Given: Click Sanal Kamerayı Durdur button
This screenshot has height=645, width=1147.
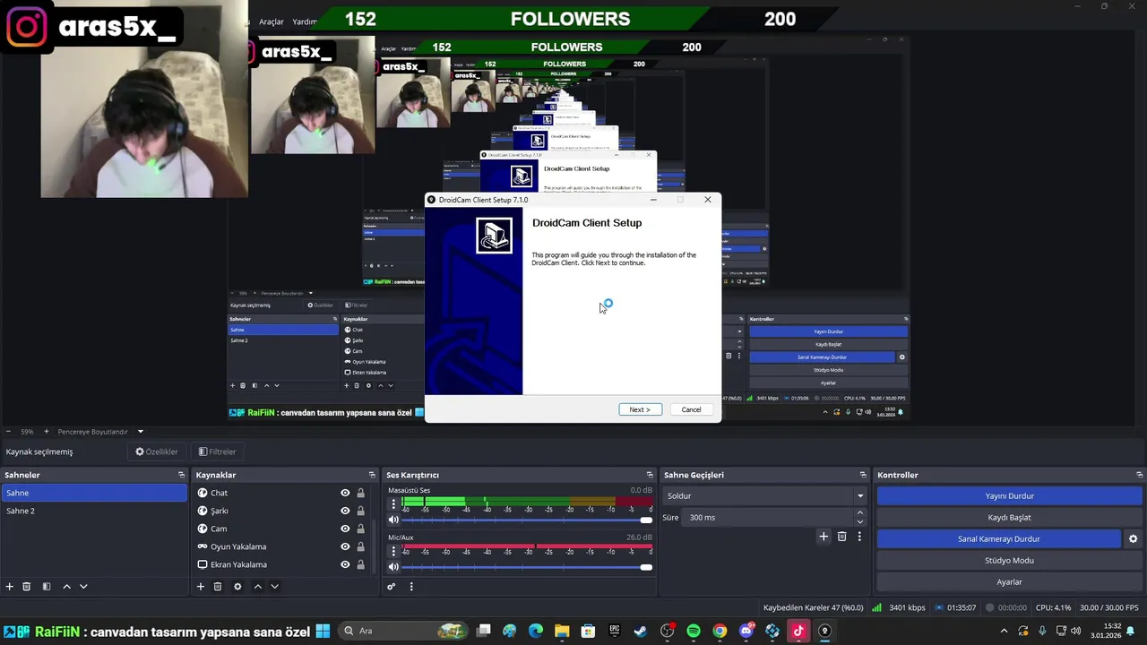Looking at the screenshot, I should (x=998, y=538).
